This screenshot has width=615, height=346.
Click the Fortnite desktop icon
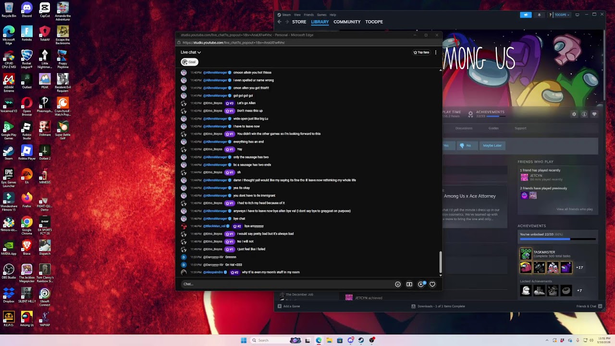(x=26, y=33)
